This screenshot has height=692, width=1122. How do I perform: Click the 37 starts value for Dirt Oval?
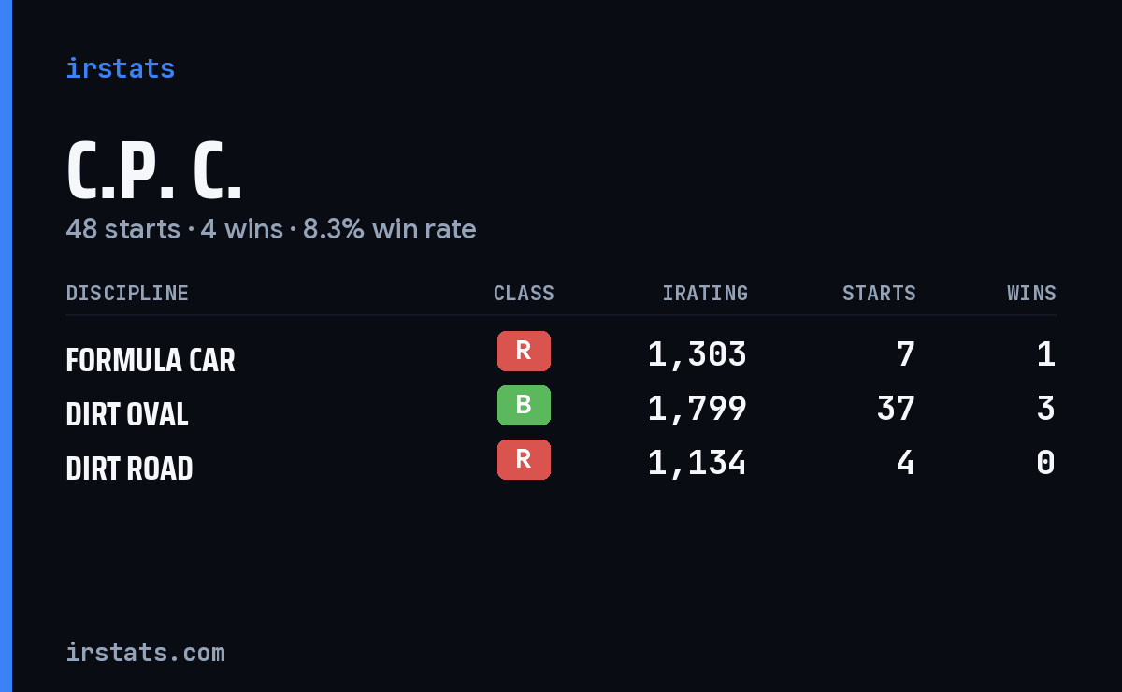896,409
